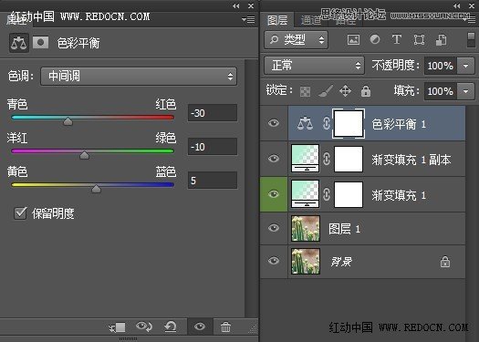Hide the 渐变填充 1 副本 layer

(x=274, y=159)
